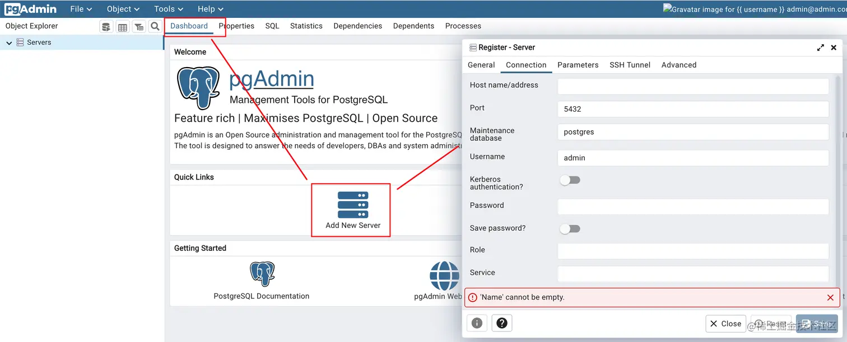Click the Filtered Rows icon in Object Explorer
Image resolution: width=847 pixels, height=342 pixels.
(138, 26)
